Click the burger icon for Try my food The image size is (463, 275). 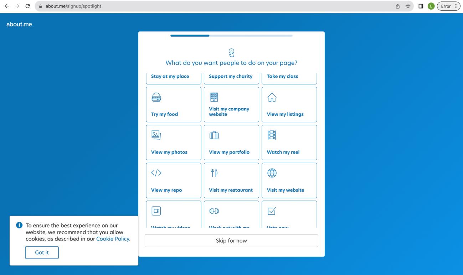point(156,97)
